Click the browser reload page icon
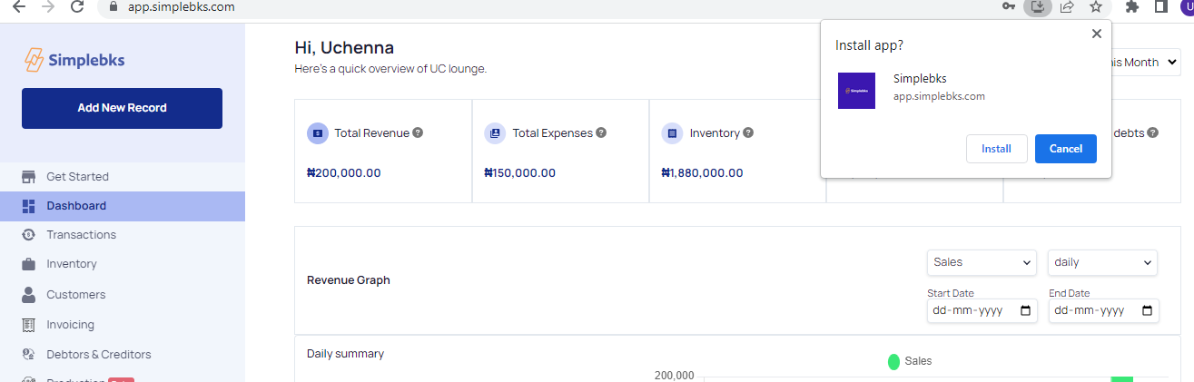This screenshot has height=382, width=1194. pyautogui.click(x=77, y=6)
